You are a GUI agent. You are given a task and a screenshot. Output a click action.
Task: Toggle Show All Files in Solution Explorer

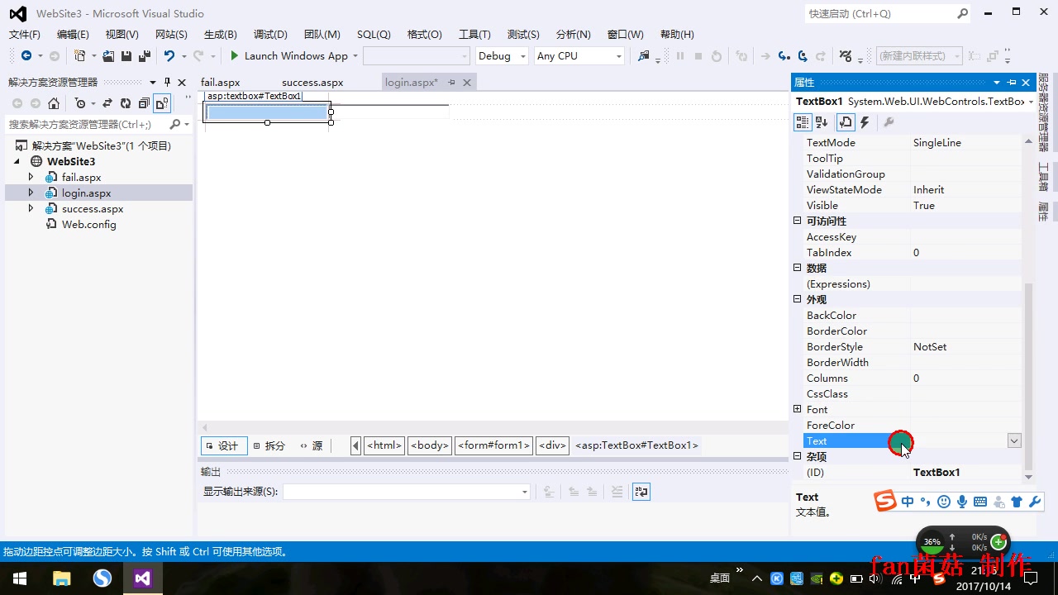pos(162,103)
